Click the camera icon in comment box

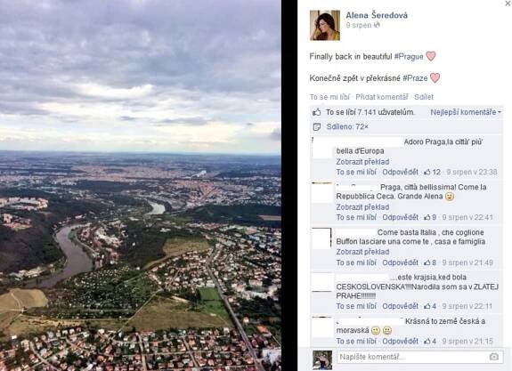[493, 357]
